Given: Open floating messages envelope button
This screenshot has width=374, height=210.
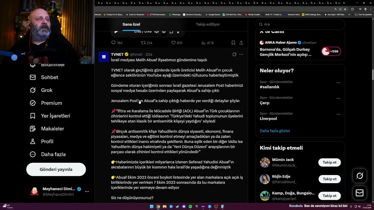Looking at the screenshot, I should coord(360,193).
